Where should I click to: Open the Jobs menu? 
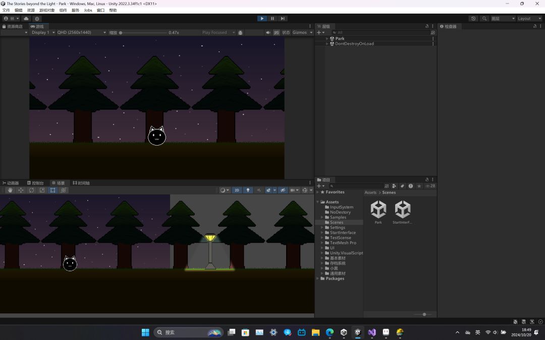click(x=88, y=10)
